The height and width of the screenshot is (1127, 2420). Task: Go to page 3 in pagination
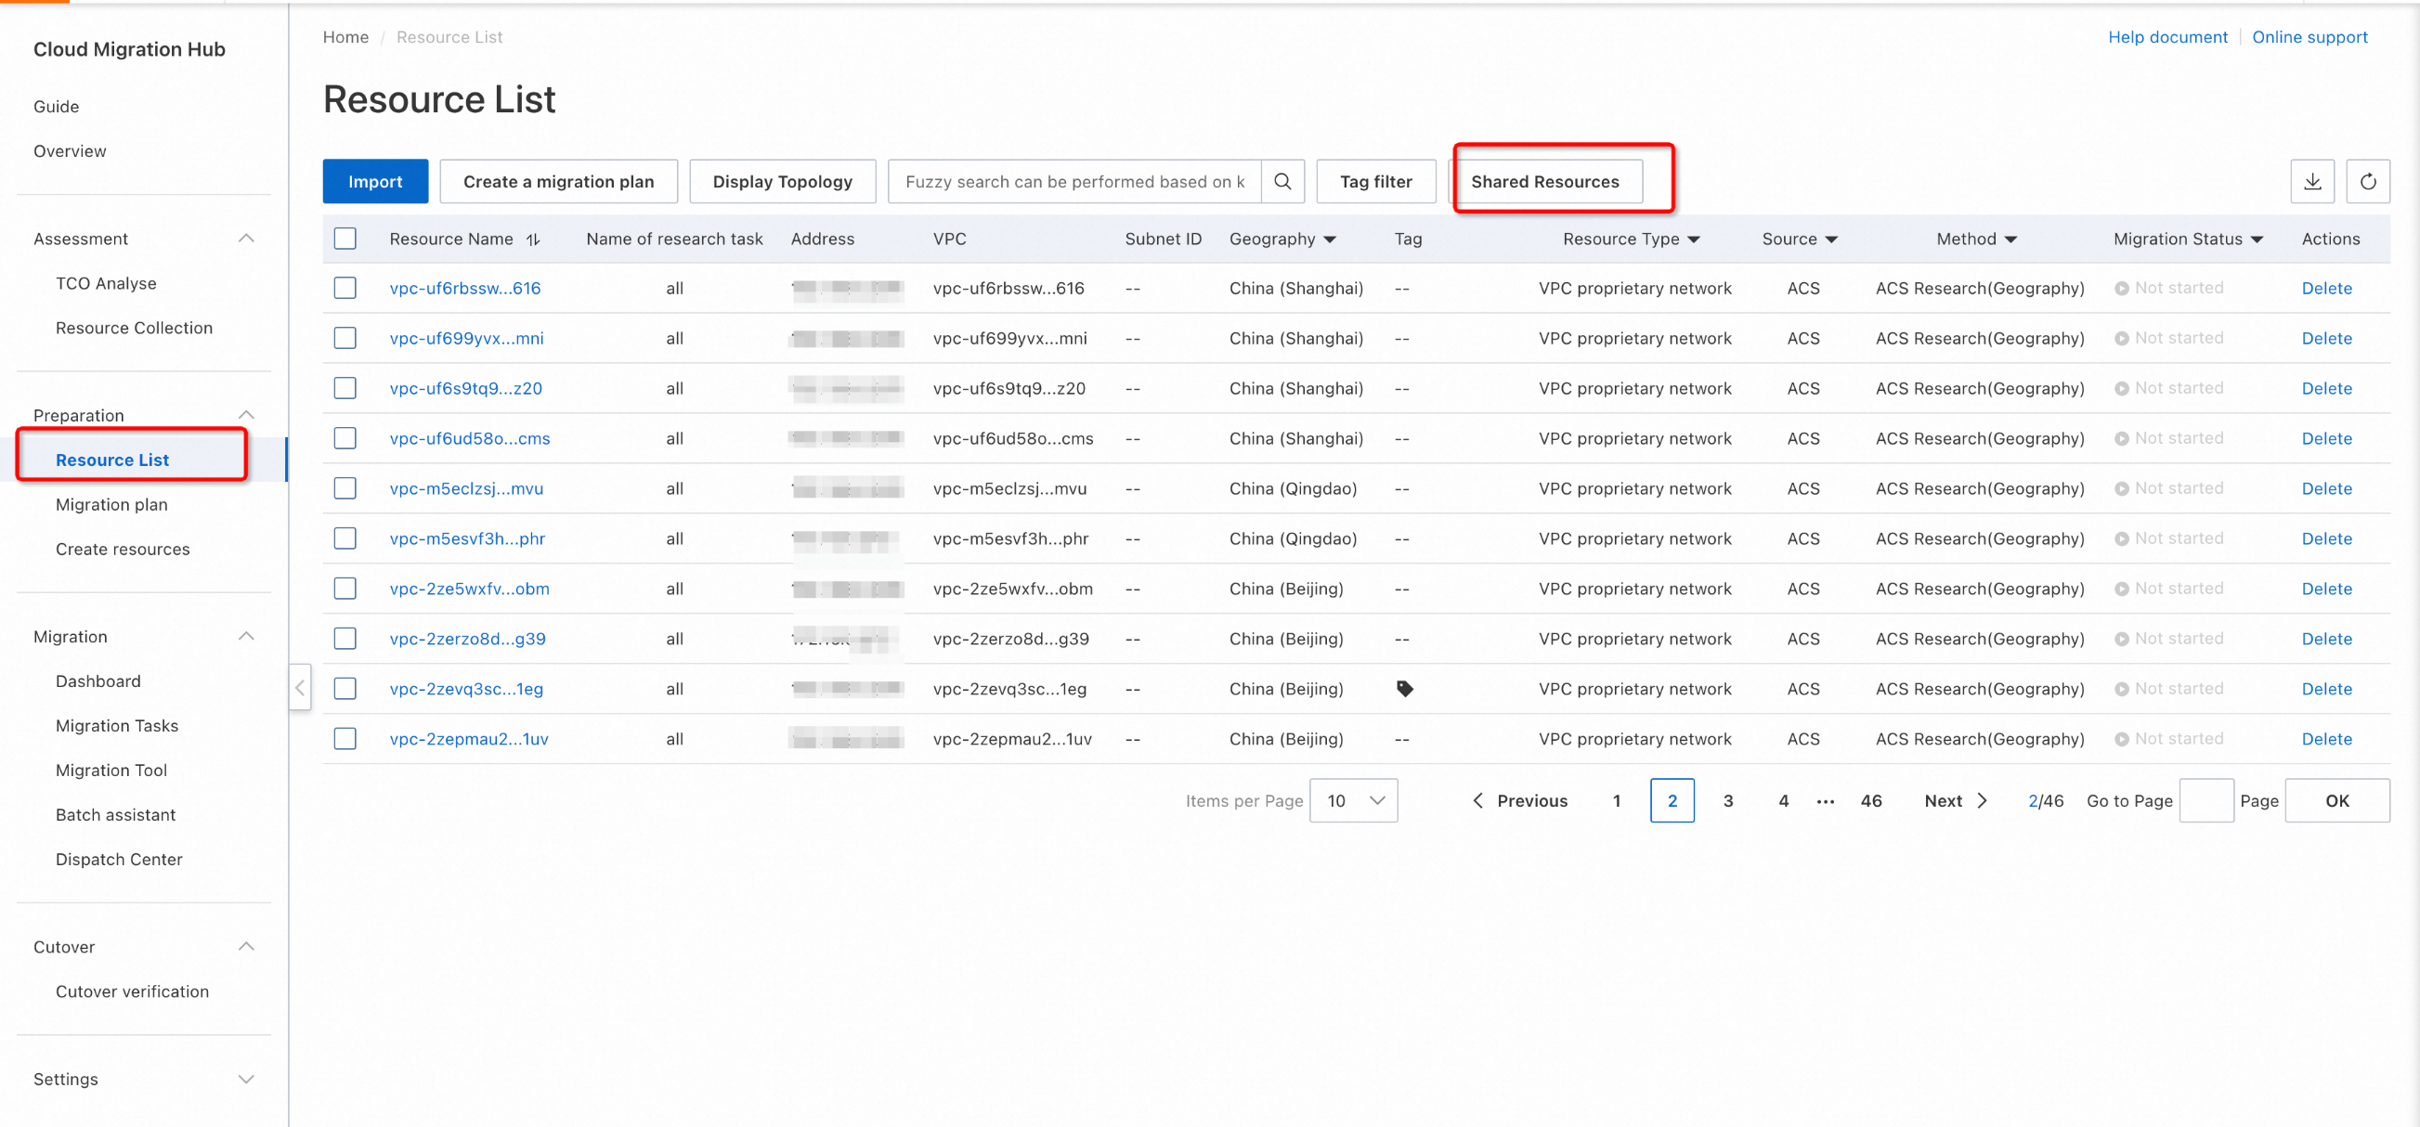click(x=1727, y=800)
